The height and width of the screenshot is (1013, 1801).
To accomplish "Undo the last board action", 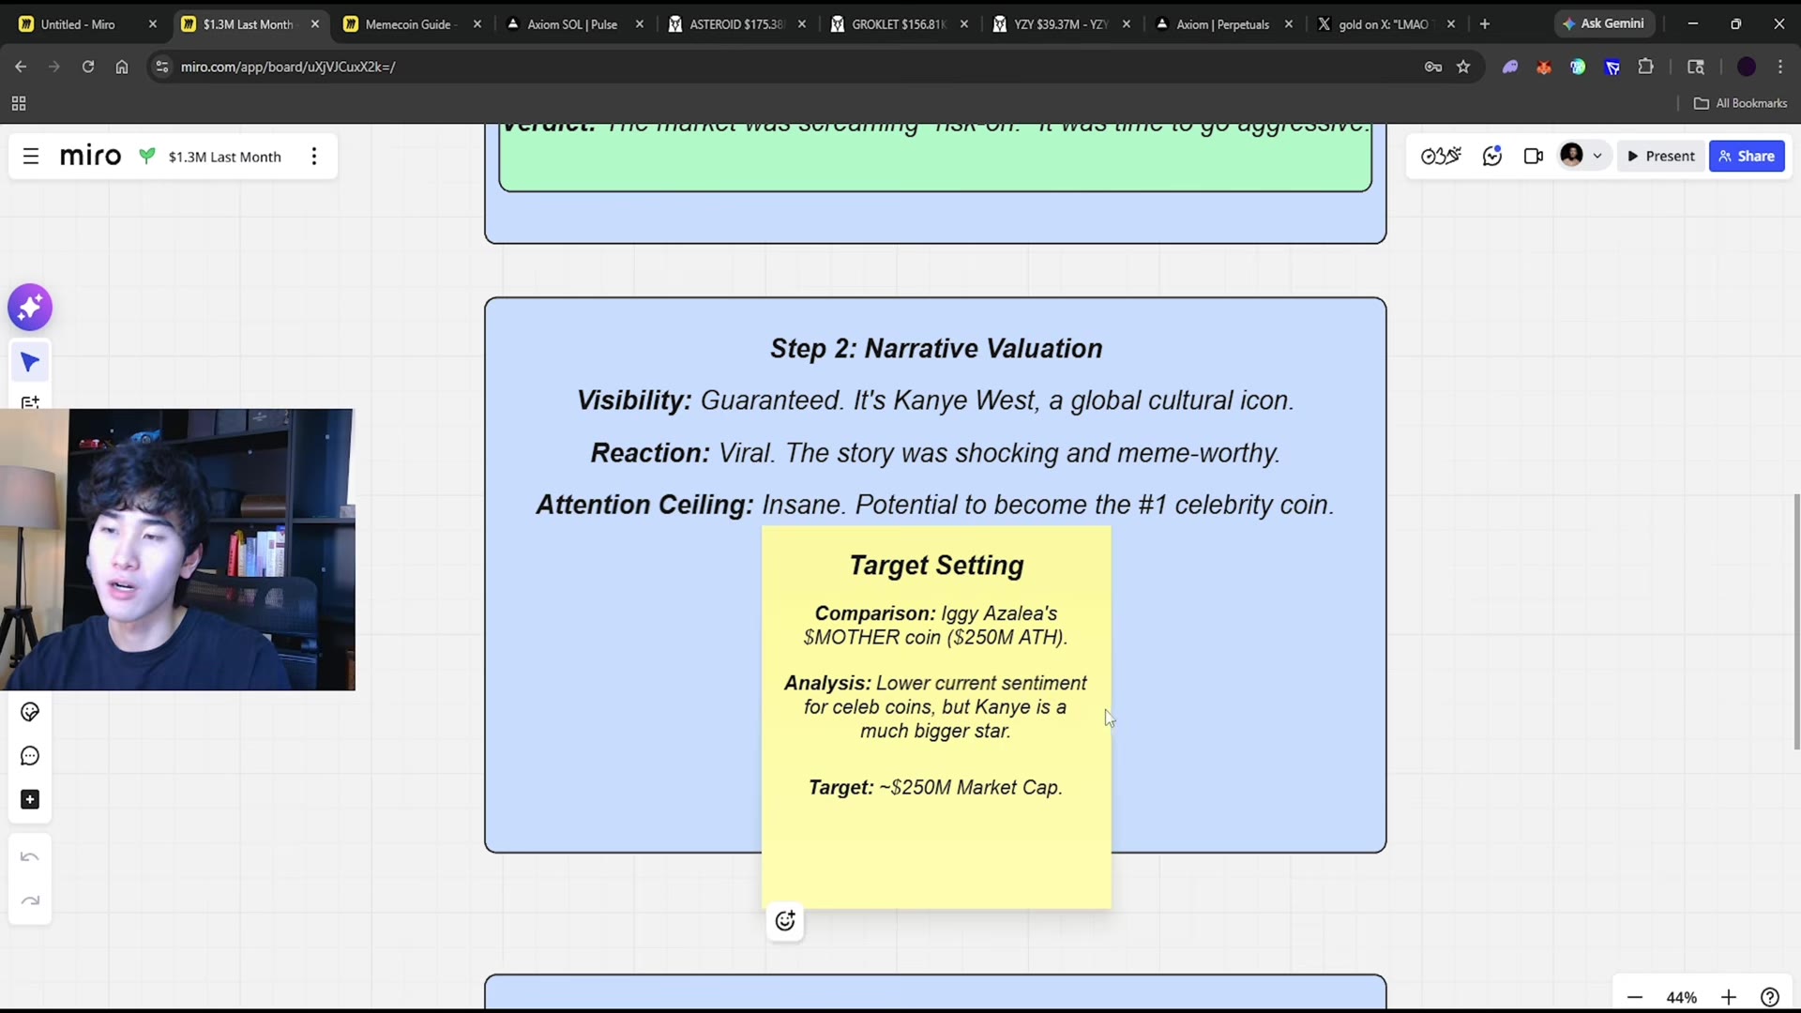I will pyautogui.click(x=30, y=857).
